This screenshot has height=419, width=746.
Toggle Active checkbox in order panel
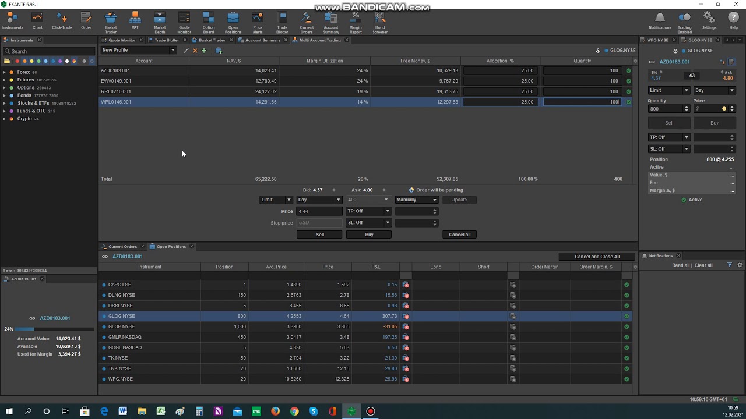684,200
